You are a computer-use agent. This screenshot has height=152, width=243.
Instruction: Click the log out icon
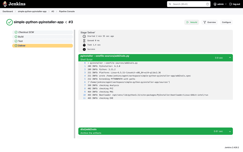tap(231, 4)
